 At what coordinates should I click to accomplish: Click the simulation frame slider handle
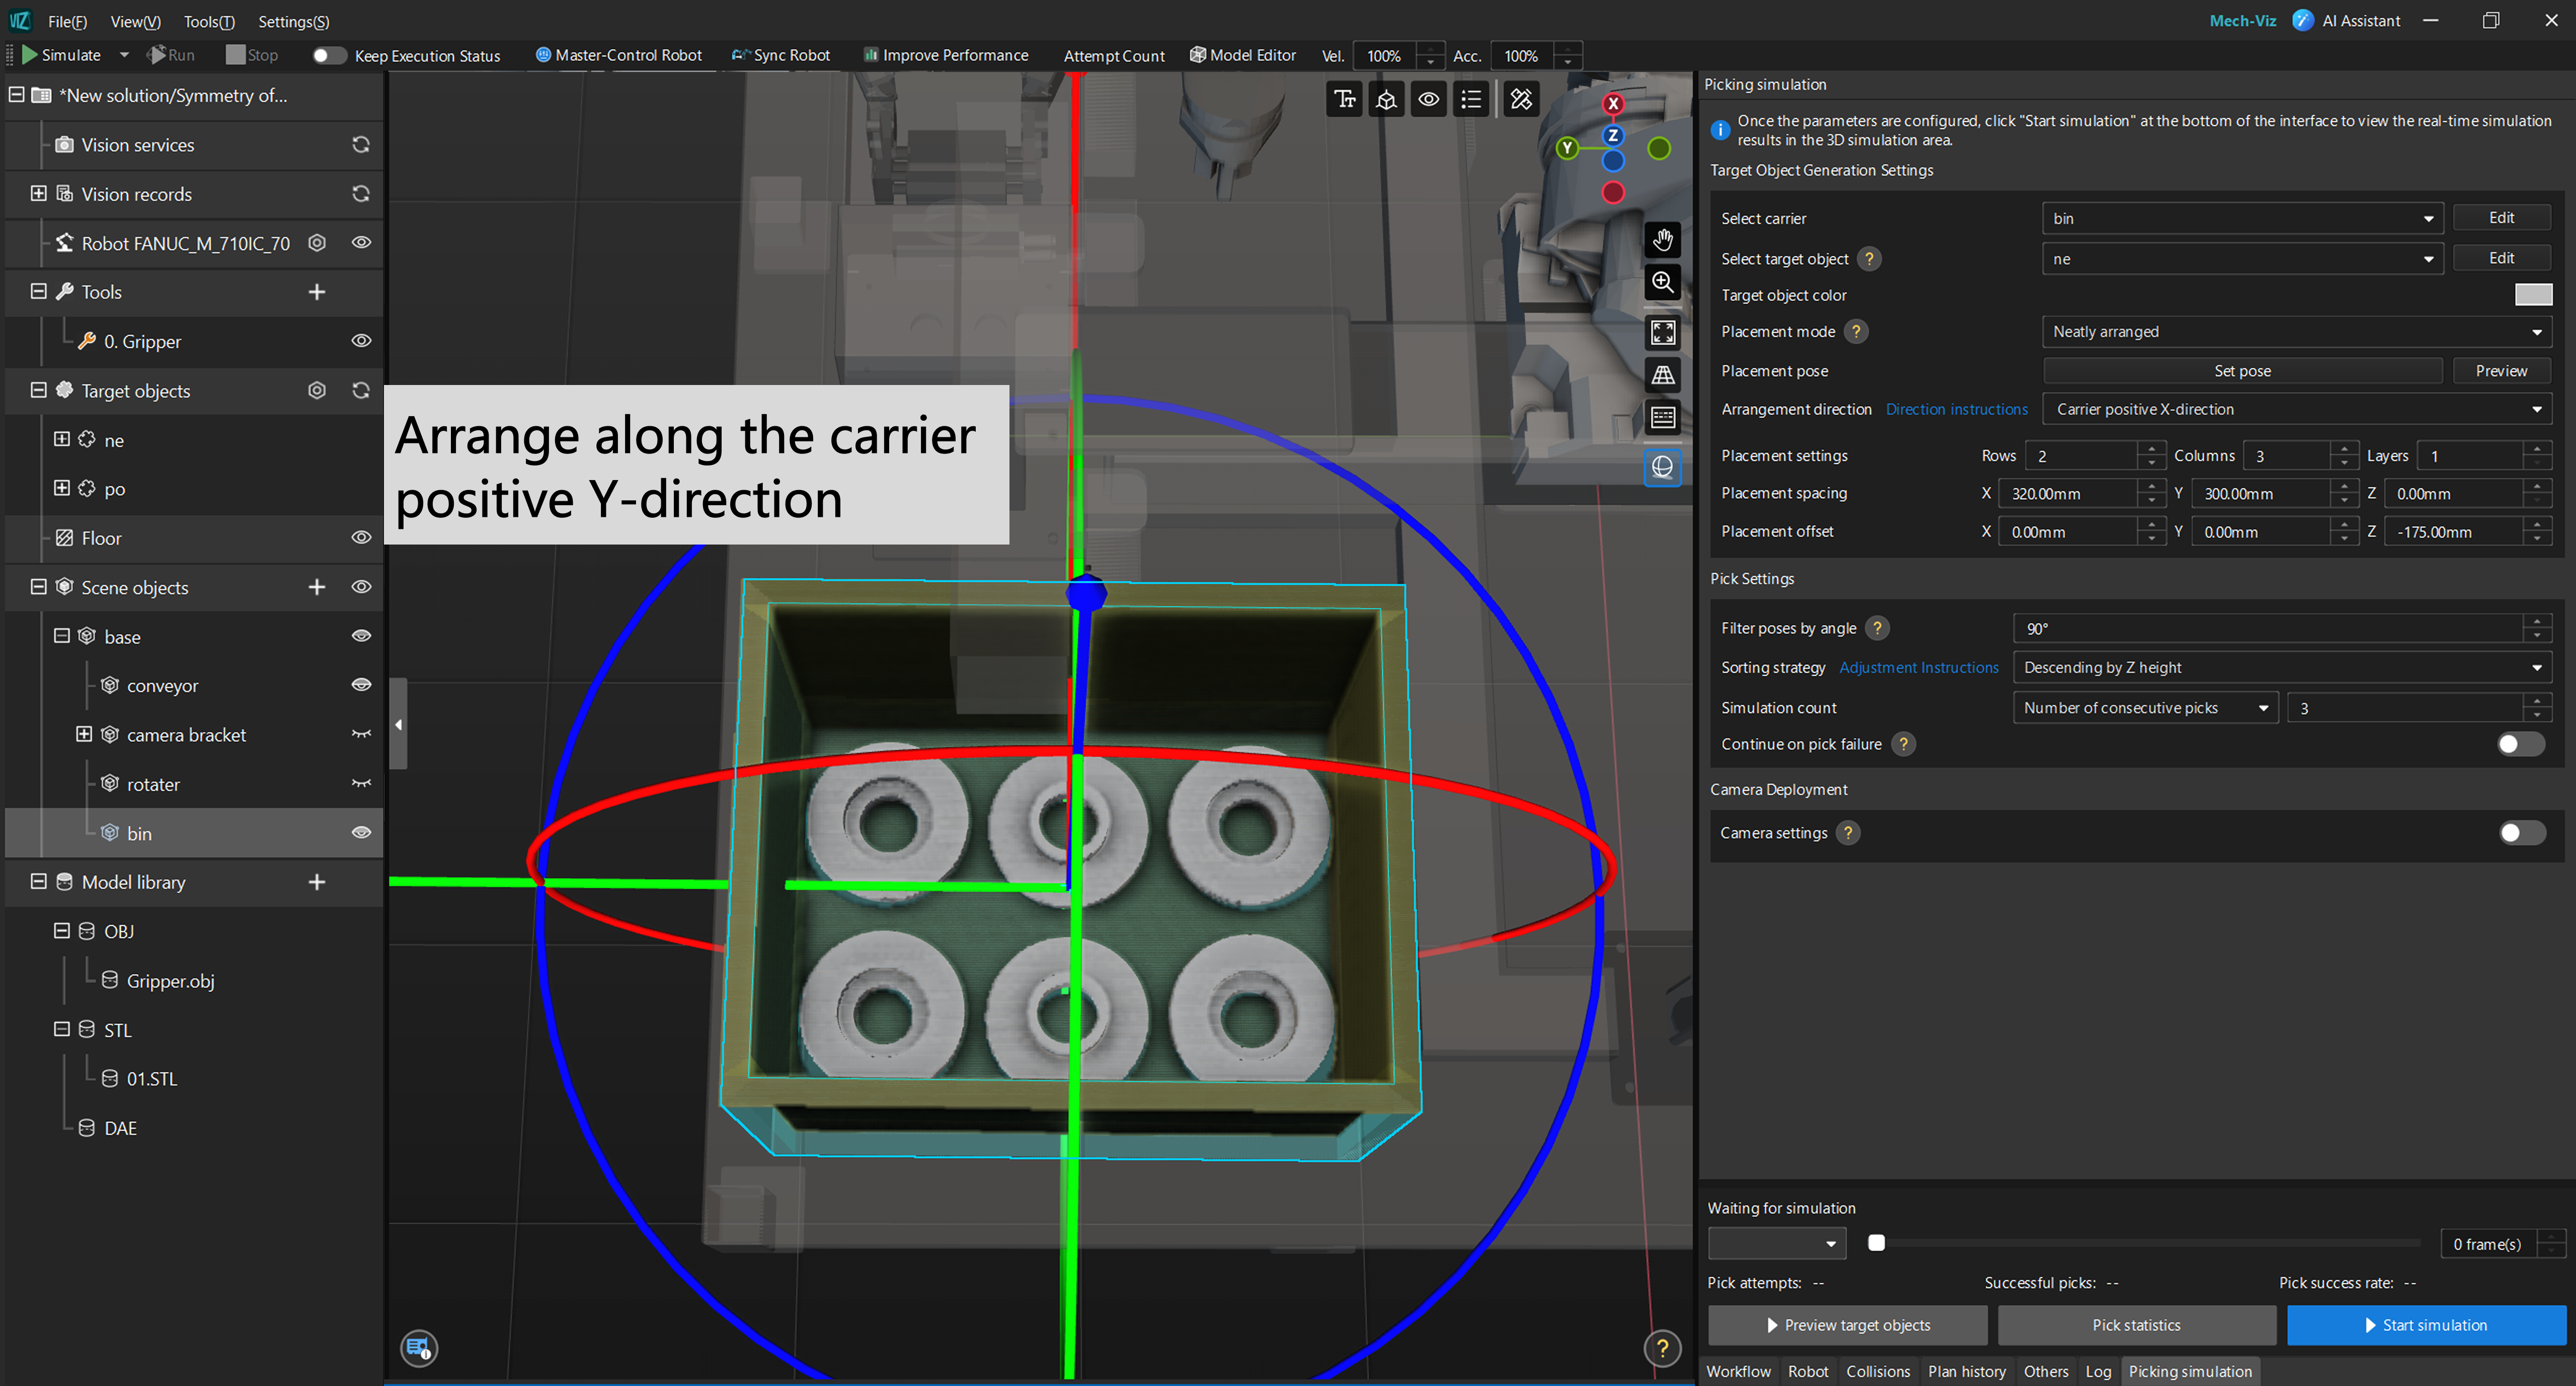[x=1876, y=1243]
